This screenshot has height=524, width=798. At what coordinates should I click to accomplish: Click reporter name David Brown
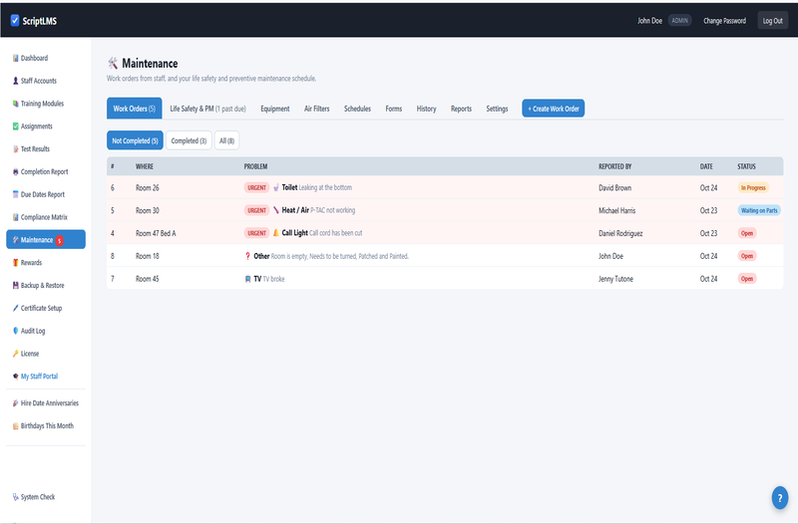click(614, 188)
